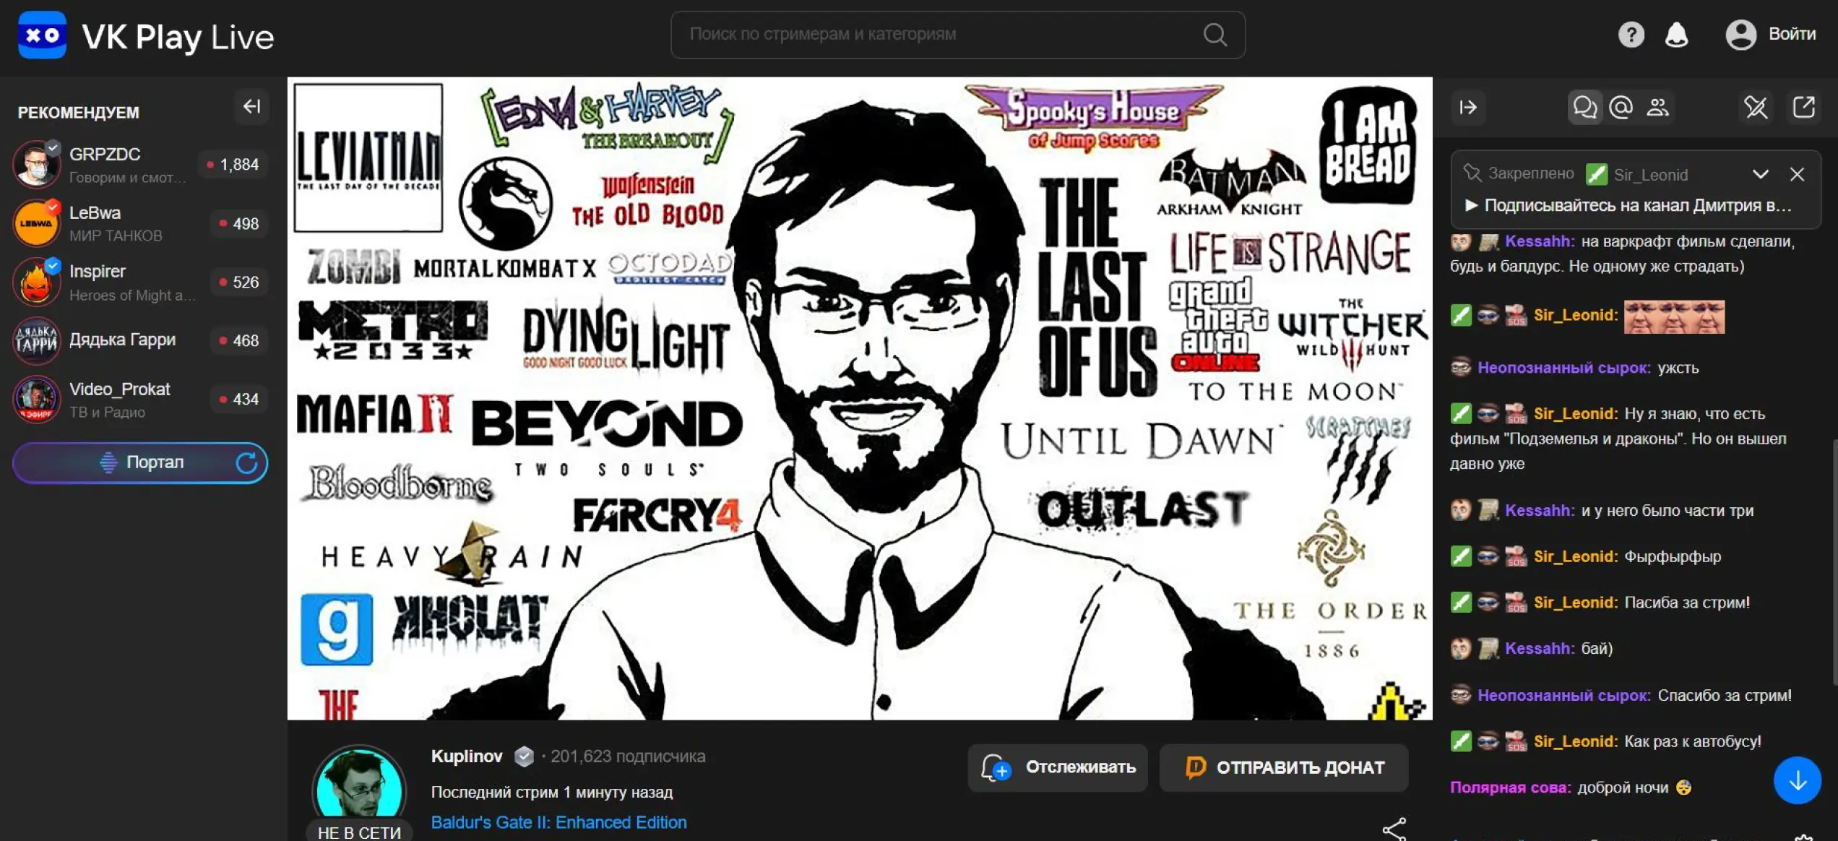
Task: Click the share icon below the video
Action: tap(1394, 829)
